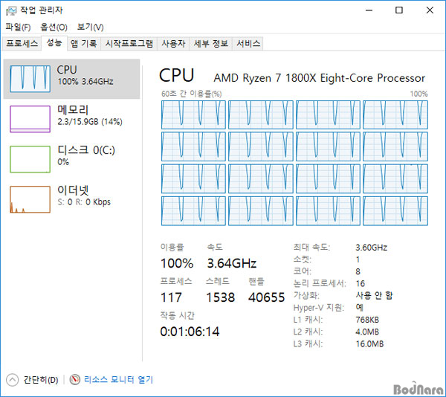Open the 리소스 모니터 열기 link
The image size is (446, 397).
(x=118, y=380)
